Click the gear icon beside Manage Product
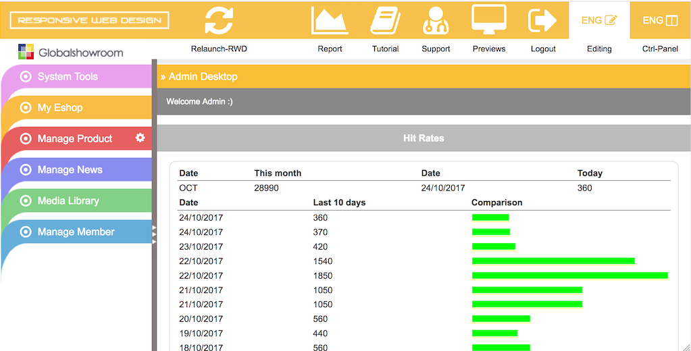Image resolution: width=691 pixels, height=351 pixels. click(x=140, y=138)
